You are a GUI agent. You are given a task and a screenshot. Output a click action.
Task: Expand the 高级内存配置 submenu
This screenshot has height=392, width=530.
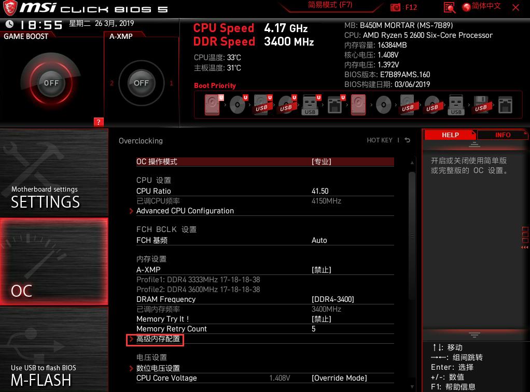[x=155, y=339]
